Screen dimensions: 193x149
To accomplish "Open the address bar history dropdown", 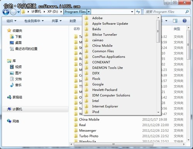I will [132, 12].
